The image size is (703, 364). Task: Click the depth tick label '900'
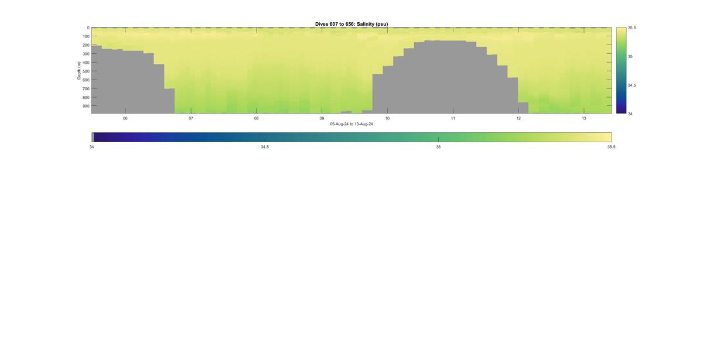coord(86,107)
